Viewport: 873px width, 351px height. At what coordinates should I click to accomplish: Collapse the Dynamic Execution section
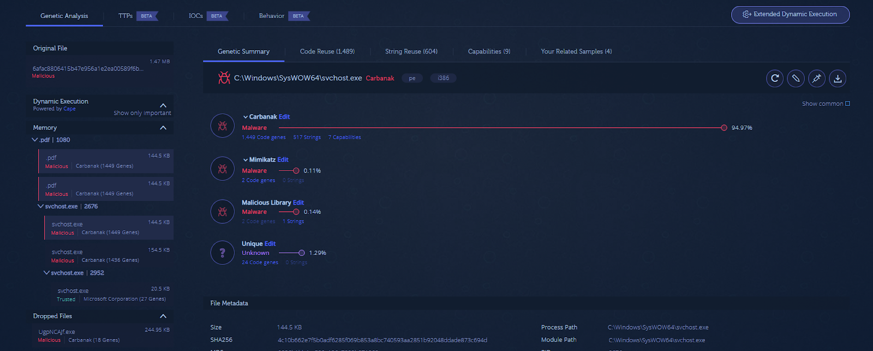pyautogui.click(x=163, y=105)
